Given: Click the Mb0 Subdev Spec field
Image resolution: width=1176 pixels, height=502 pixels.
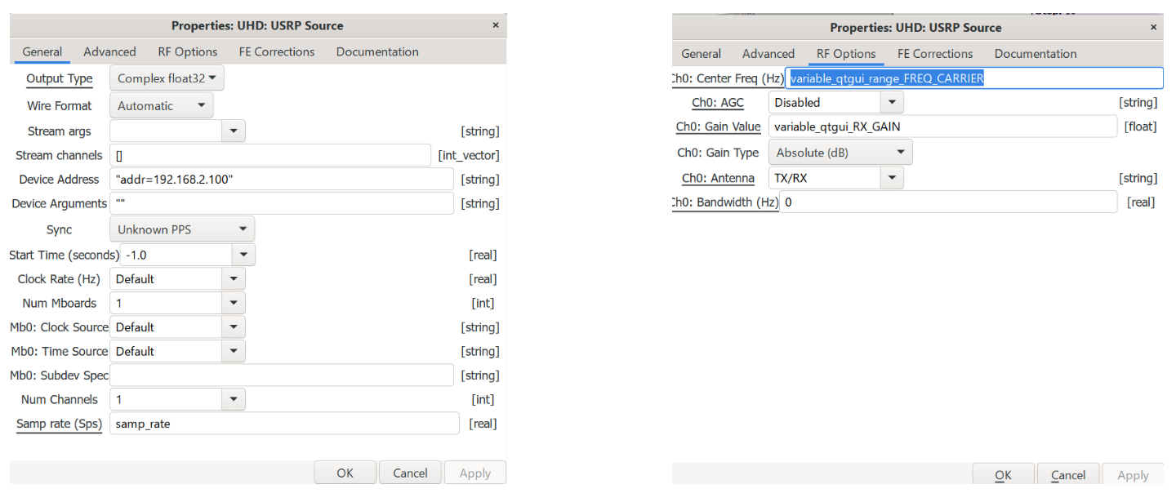Looking at the screenshot, I should pos(282,375).
